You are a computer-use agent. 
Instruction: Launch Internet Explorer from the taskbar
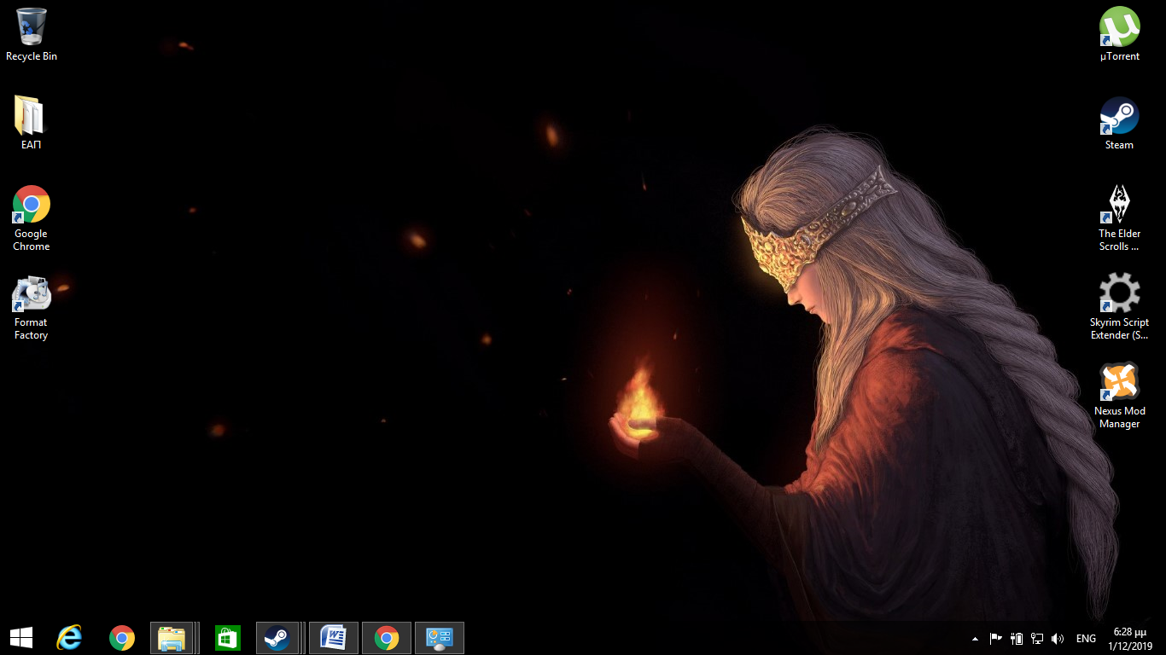click(69, 638)
